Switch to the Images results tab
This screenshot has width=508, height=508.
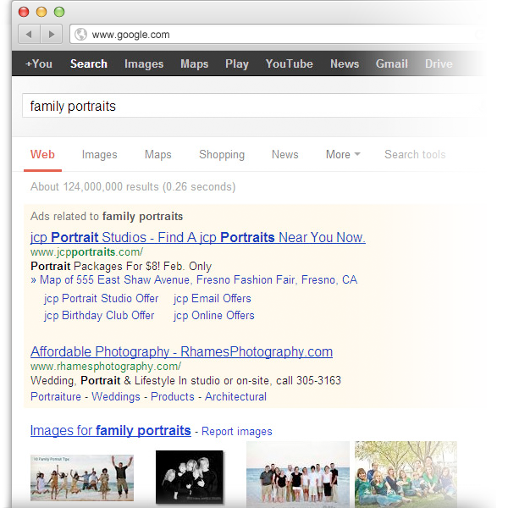click(99, 155)
